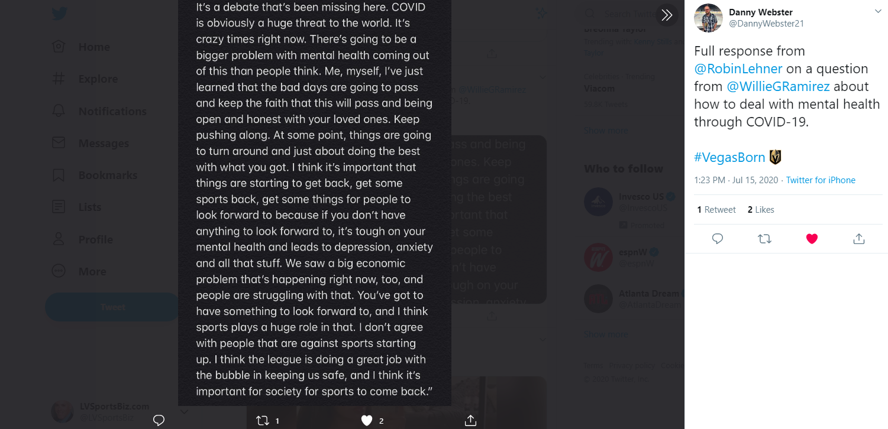Reply to Danny Webster's tweet
Image resolution: width=888 pixels, height=429 pixels.
(x=718, y=239)
